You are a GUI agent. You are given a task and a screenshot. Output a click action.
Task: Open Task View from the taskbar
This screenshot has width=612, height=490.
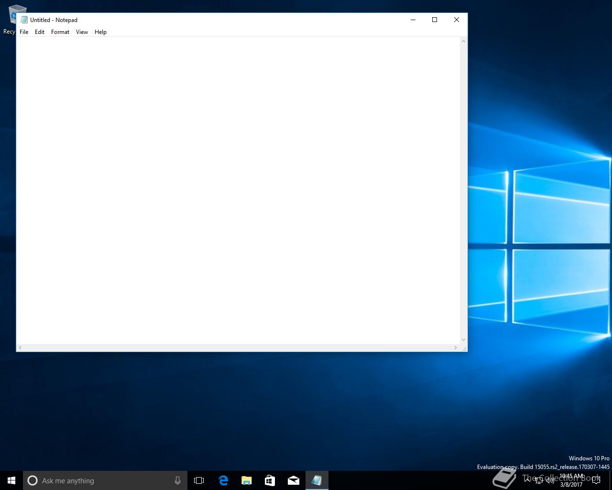coord(199,480)
